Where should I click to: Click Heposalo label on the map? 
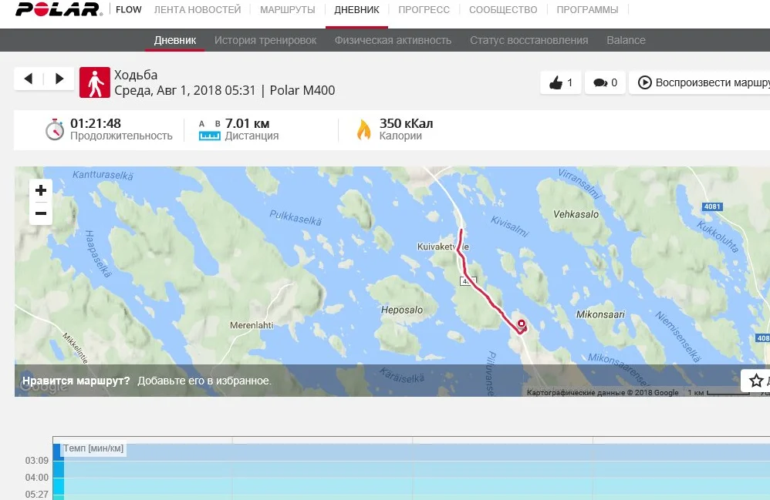[x=402, y=310]
